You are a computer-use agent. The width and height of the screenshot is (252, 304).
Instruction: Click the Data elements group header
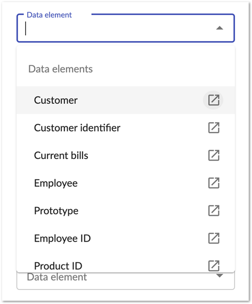point(60,69)
